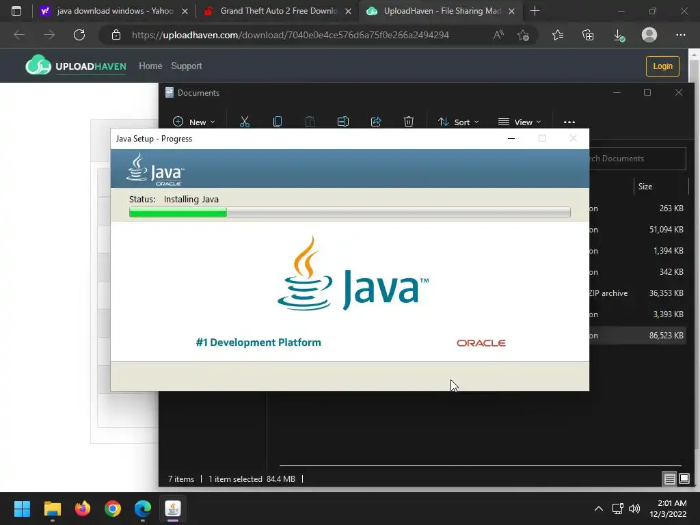Image resolution: width=700 pixels, height=525 pixels.
Task: Add this page to favorites star icon
Action: pyautogui.click(x=523, y=35)
